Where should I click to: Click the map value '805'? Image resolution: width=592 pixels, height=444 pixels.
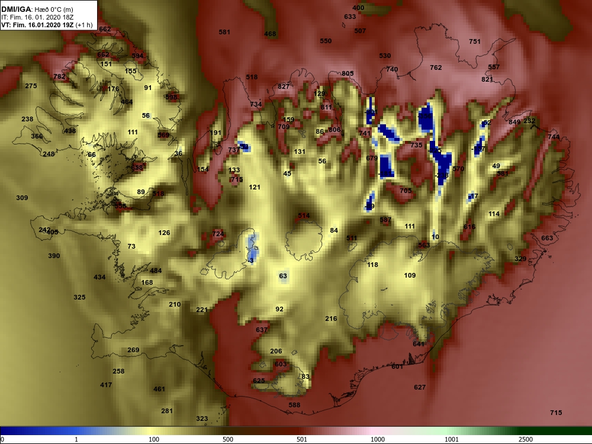click(x=348, y=73)
